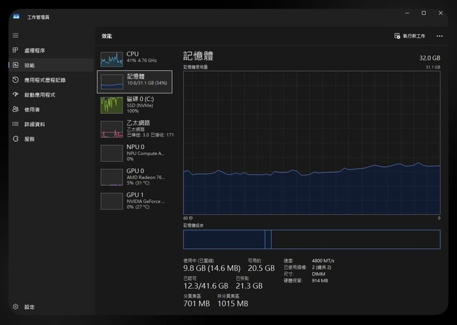This screenshot has width=457, height=325.
Task: Open 設定 label at sidebar bottom
Action: pyautogui.click(x=29, y=307)
